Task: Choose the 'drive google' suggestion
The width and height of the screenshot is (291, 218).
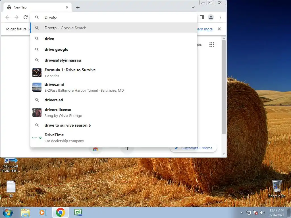Action: tap(114, 49)
